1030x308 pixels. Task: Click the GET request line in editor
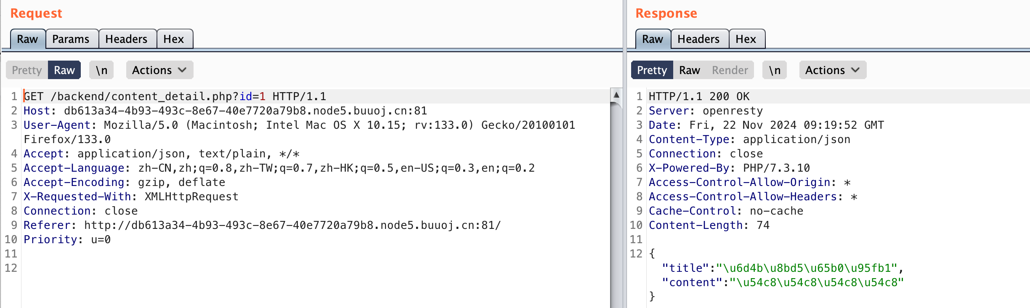[175, 97]
